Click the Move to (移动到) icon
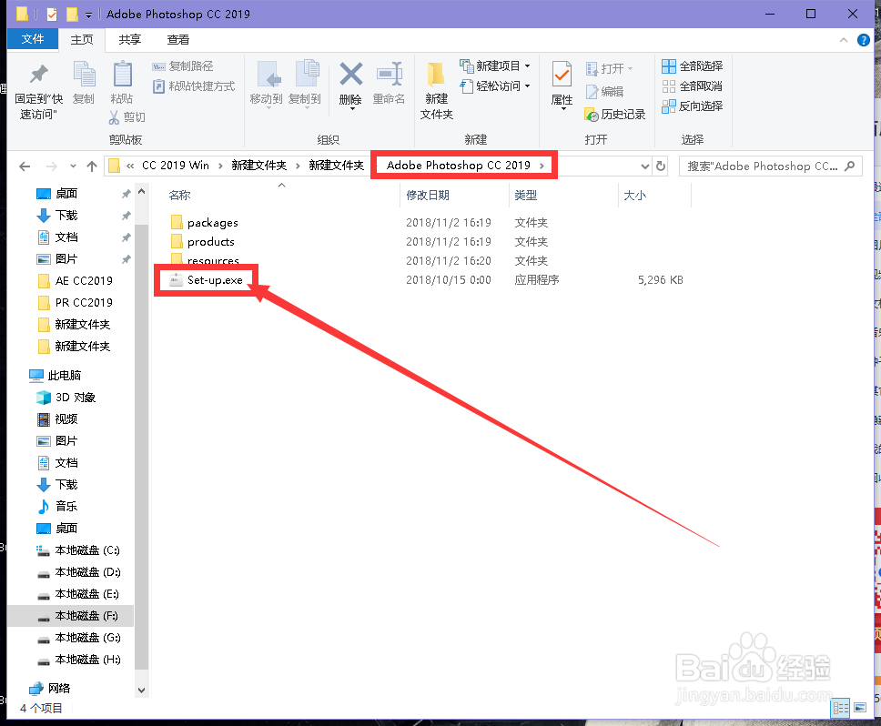This screenshot has height=726, width=881. 268,75
